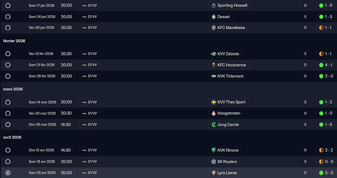Open the D1 VV competition tag on 24 jan
The height and width of the screenshot is (178, 337).
90,17
